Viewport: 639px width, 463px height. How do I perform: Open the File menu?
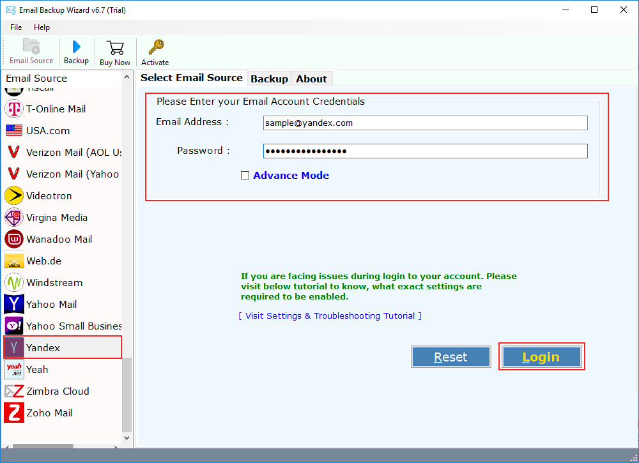pos(16,27)
